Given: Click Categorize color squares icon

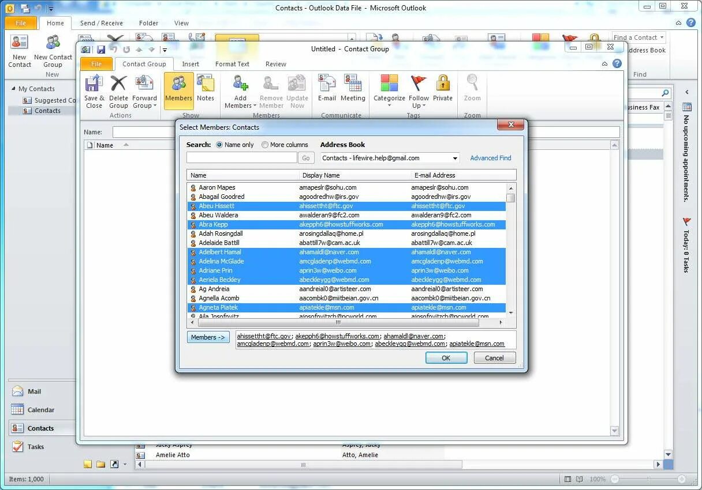Looking at the screenshot, I should pyautogui.click(x=389, y=84).
